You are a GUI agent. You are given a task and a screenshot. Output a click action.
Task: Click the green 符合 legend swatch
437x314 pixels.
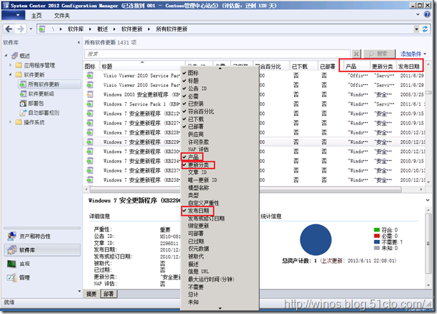click(x=377, y=230)
